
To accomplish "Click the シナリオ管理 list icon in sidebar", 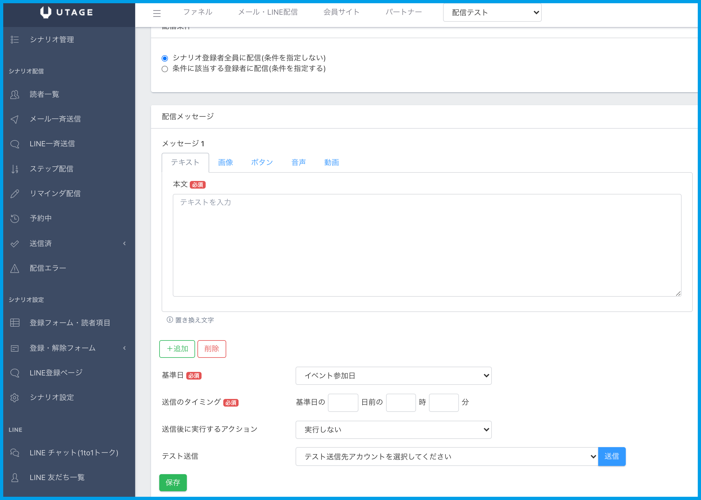I will (x=14, y=39).
